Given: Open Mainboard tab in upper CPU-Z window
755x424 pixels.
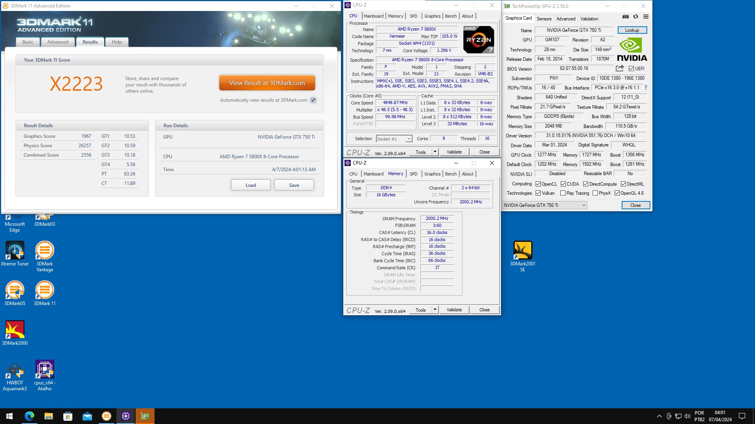Looking at the screenshot, I should click(x=373, y=16).
